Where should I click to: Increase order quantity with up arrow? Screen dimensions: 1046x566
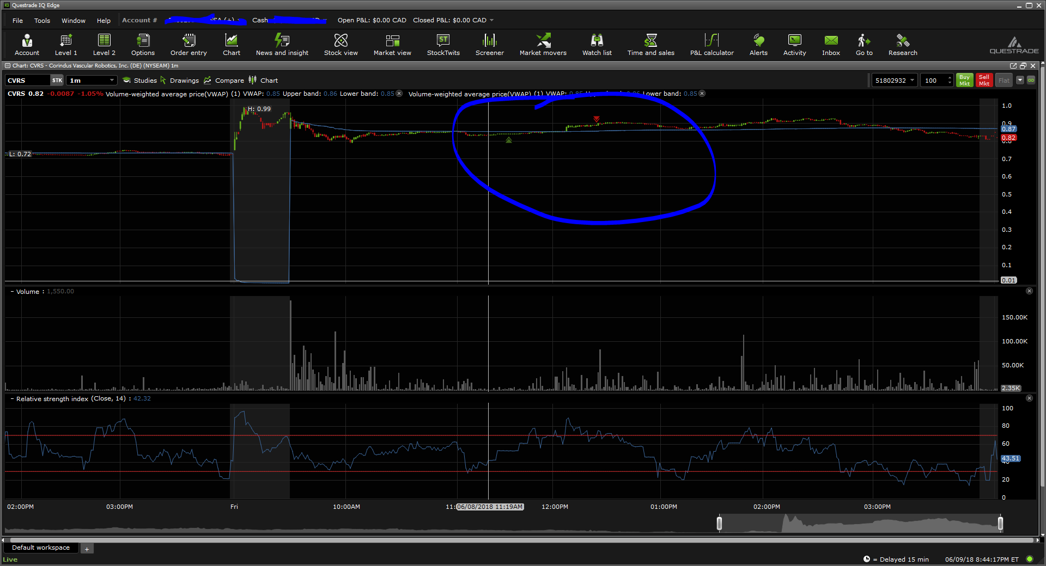[x=950, y=77]
